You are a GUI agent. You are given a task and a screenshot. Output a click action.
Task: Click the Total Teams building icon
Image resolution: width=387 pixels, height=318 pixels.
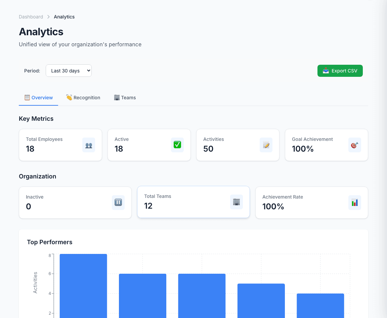(x=236, y=202)
